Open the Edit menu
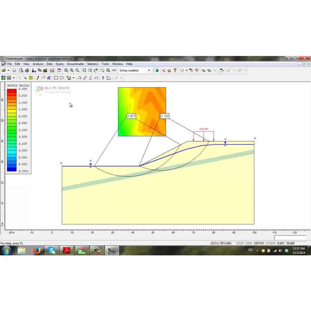 [x=18, y=64]
